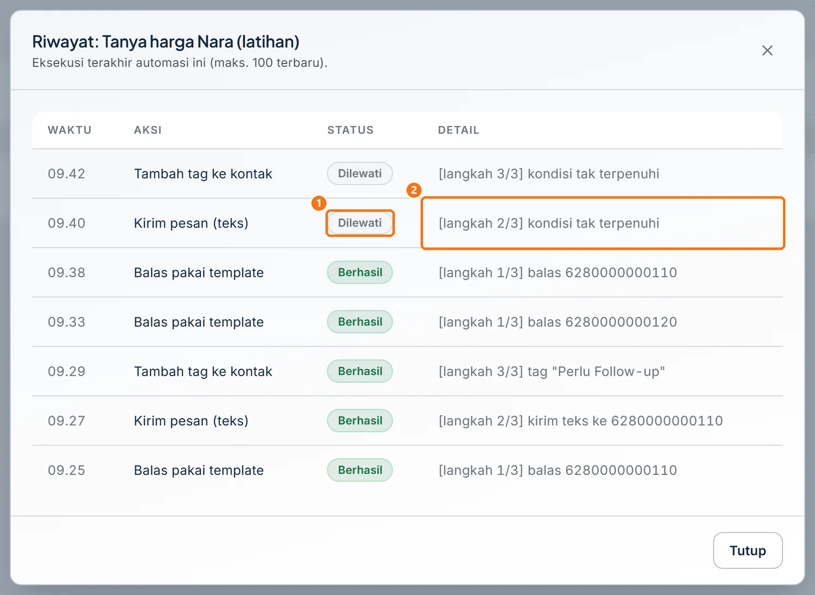The width and height of the screenshot is (815, 595).
Task: Click detail 'balas 6280000000110' in the 09.25 row
Action: [602, 470]
